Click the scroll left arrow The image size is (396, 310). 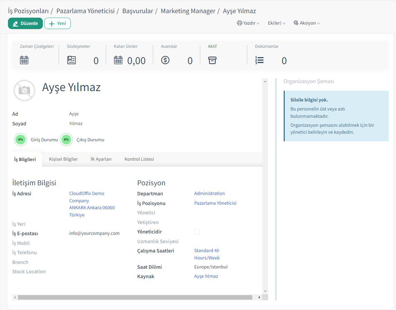click(x=15, y=297)
